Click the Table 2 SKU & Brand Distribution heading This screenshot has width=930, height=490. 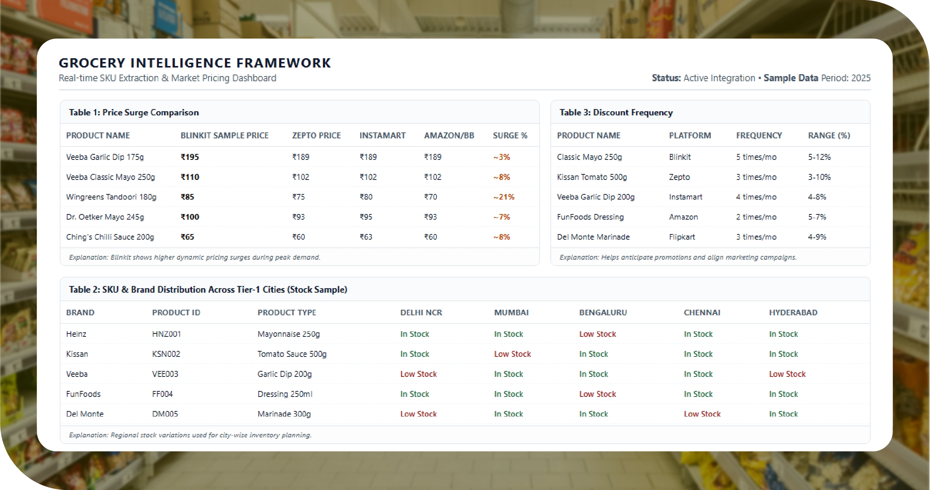pyautogui.click(x=208, y=289)
